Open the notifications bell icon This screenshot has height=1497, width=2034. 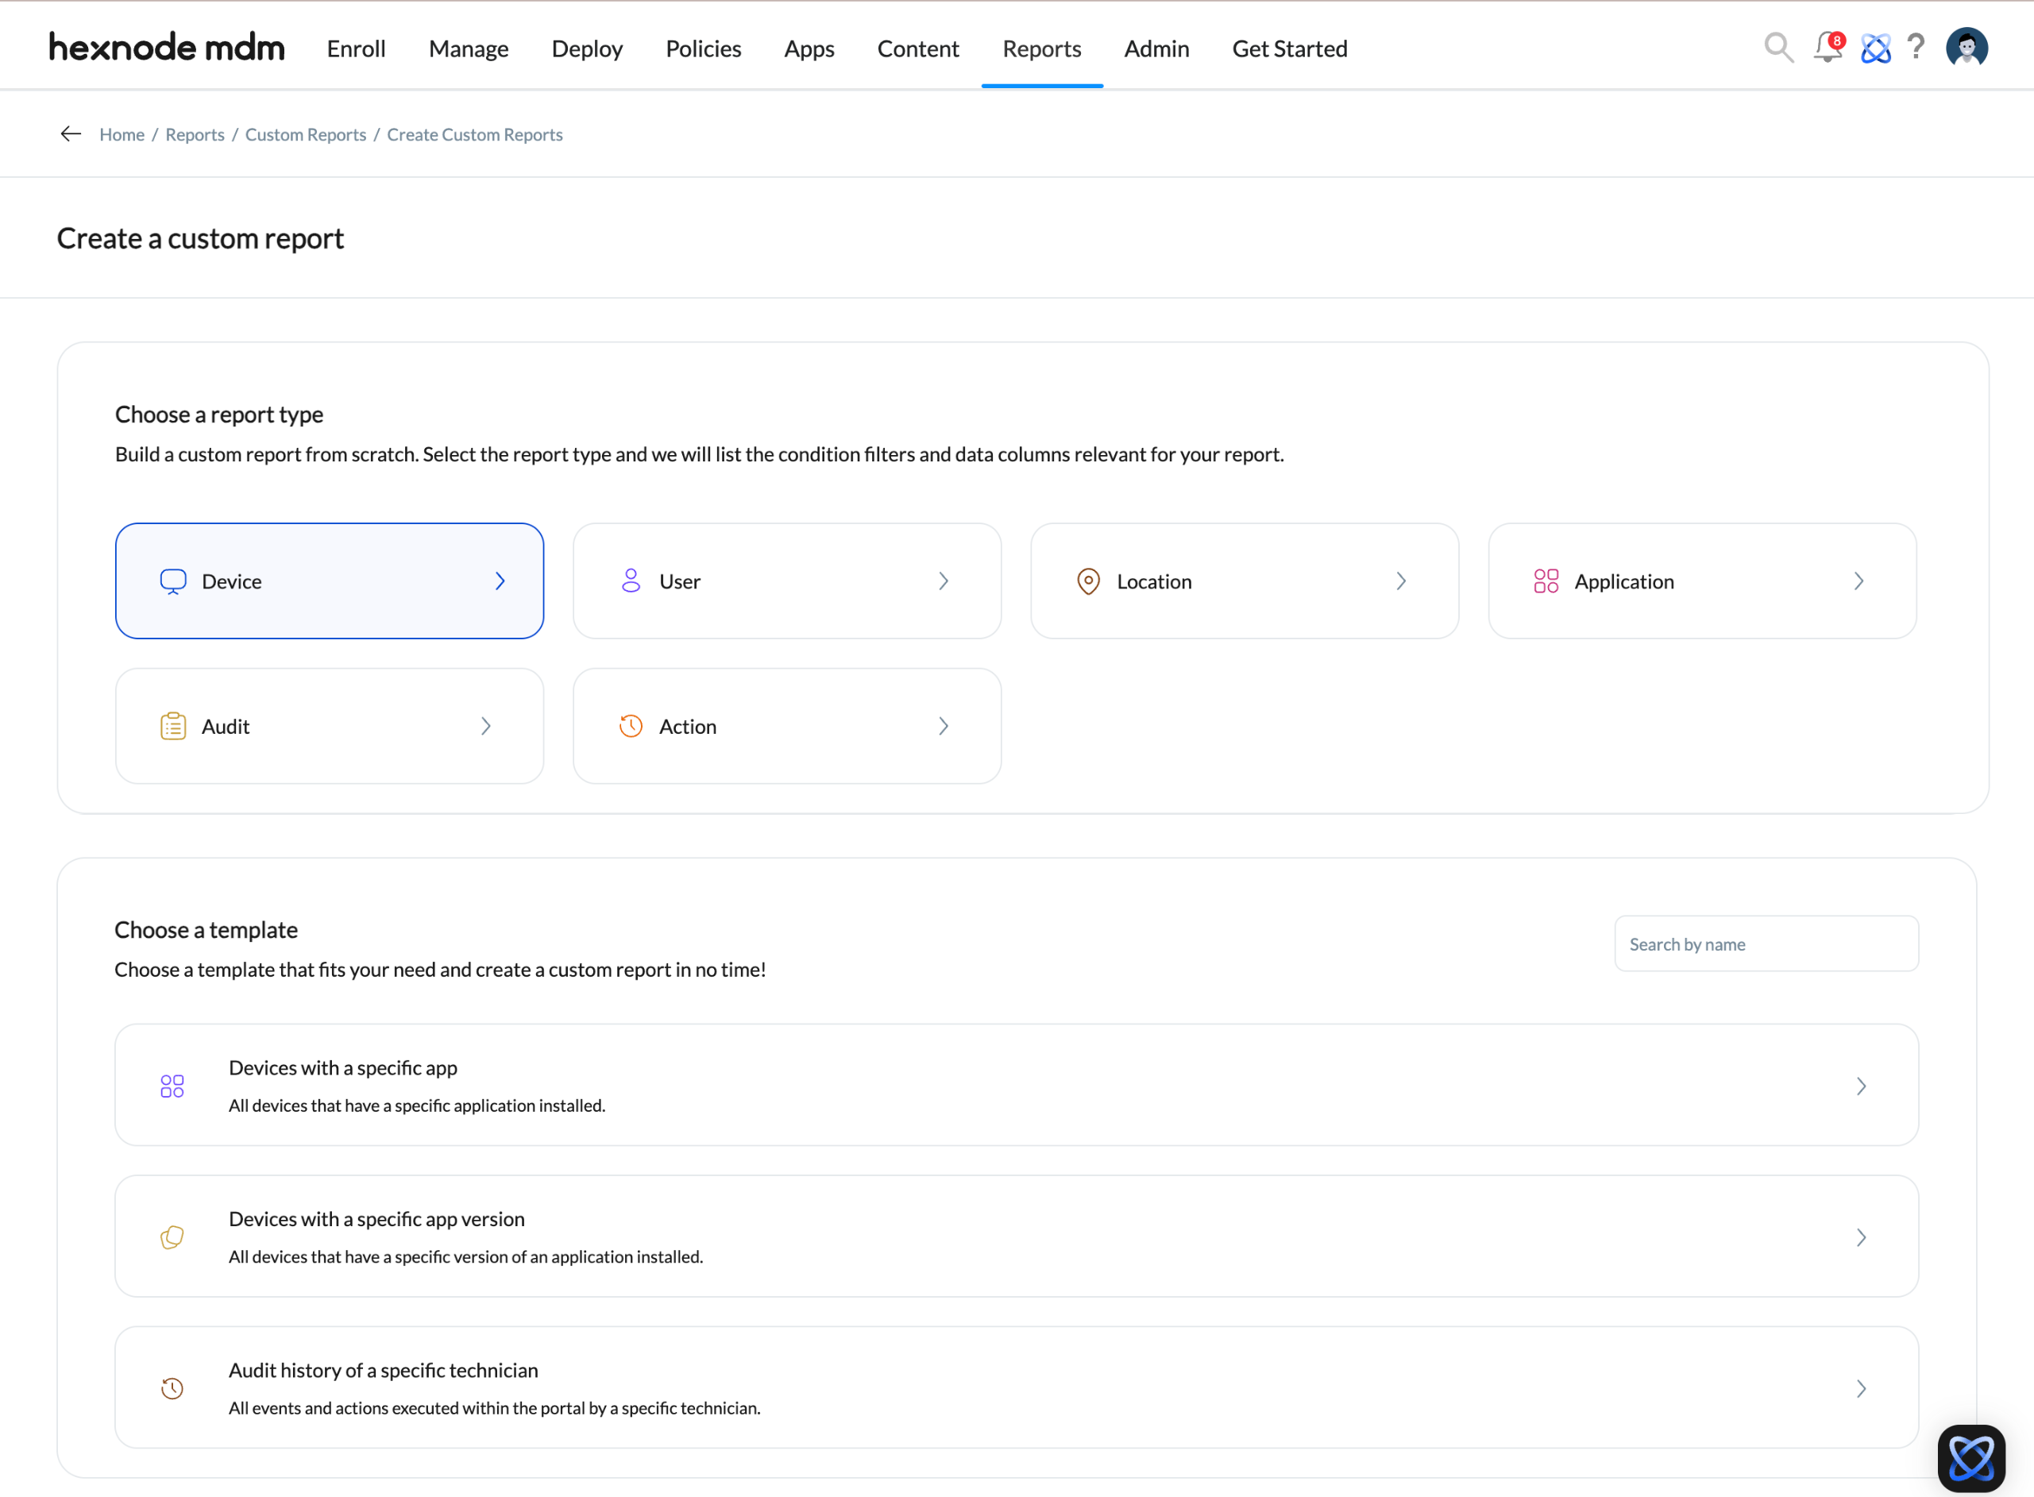(x=1828, y=47)
